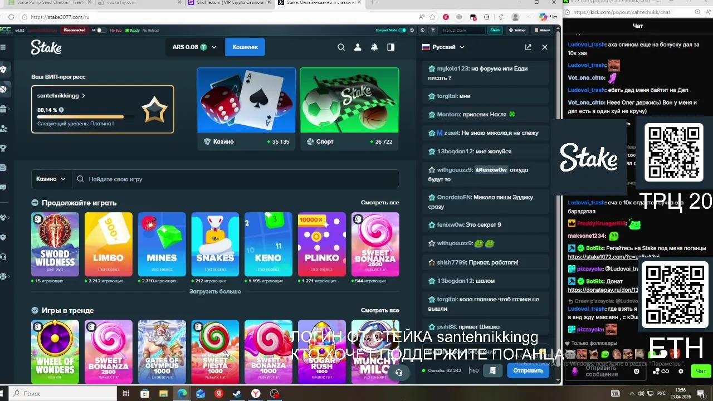Open Microsoft Edge from the taskbar
713x401 pixels.
pos(182,394)
